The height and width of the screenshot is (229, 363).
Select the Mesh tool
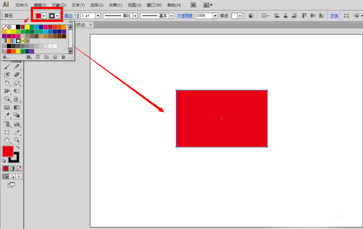pos(7,108)
